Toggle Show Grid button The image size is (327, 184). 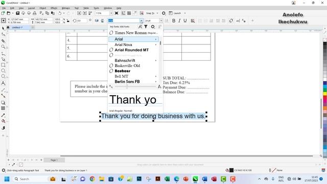tap(129, 13)
